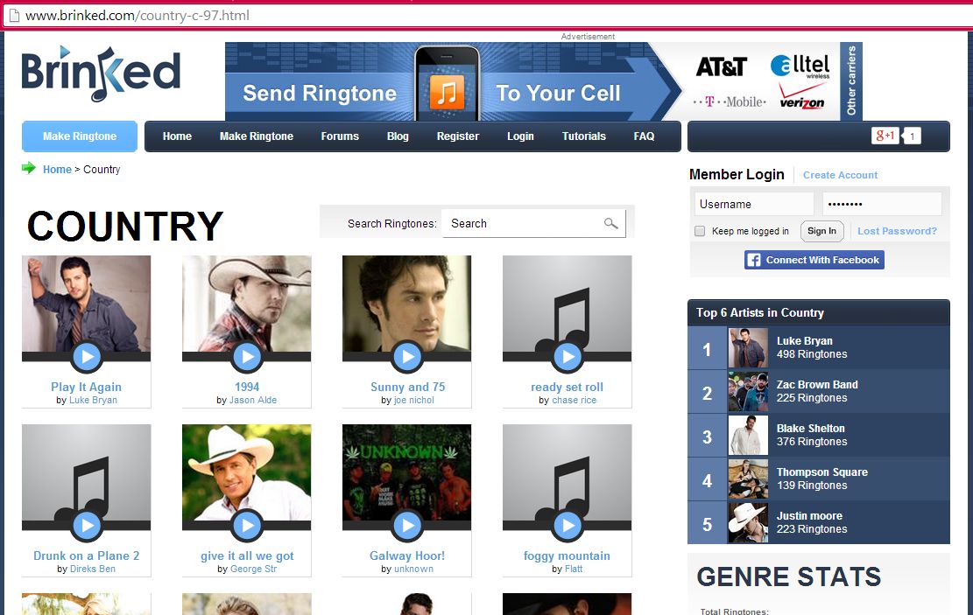Open Justin moore thumbnail in Top Artists

pyautogui.click(x=748, y=523)
